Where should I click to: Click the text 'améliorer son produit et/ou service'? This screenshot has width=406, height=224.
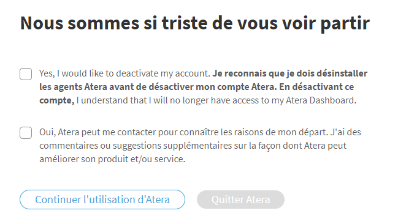click(x=112, y=159)
